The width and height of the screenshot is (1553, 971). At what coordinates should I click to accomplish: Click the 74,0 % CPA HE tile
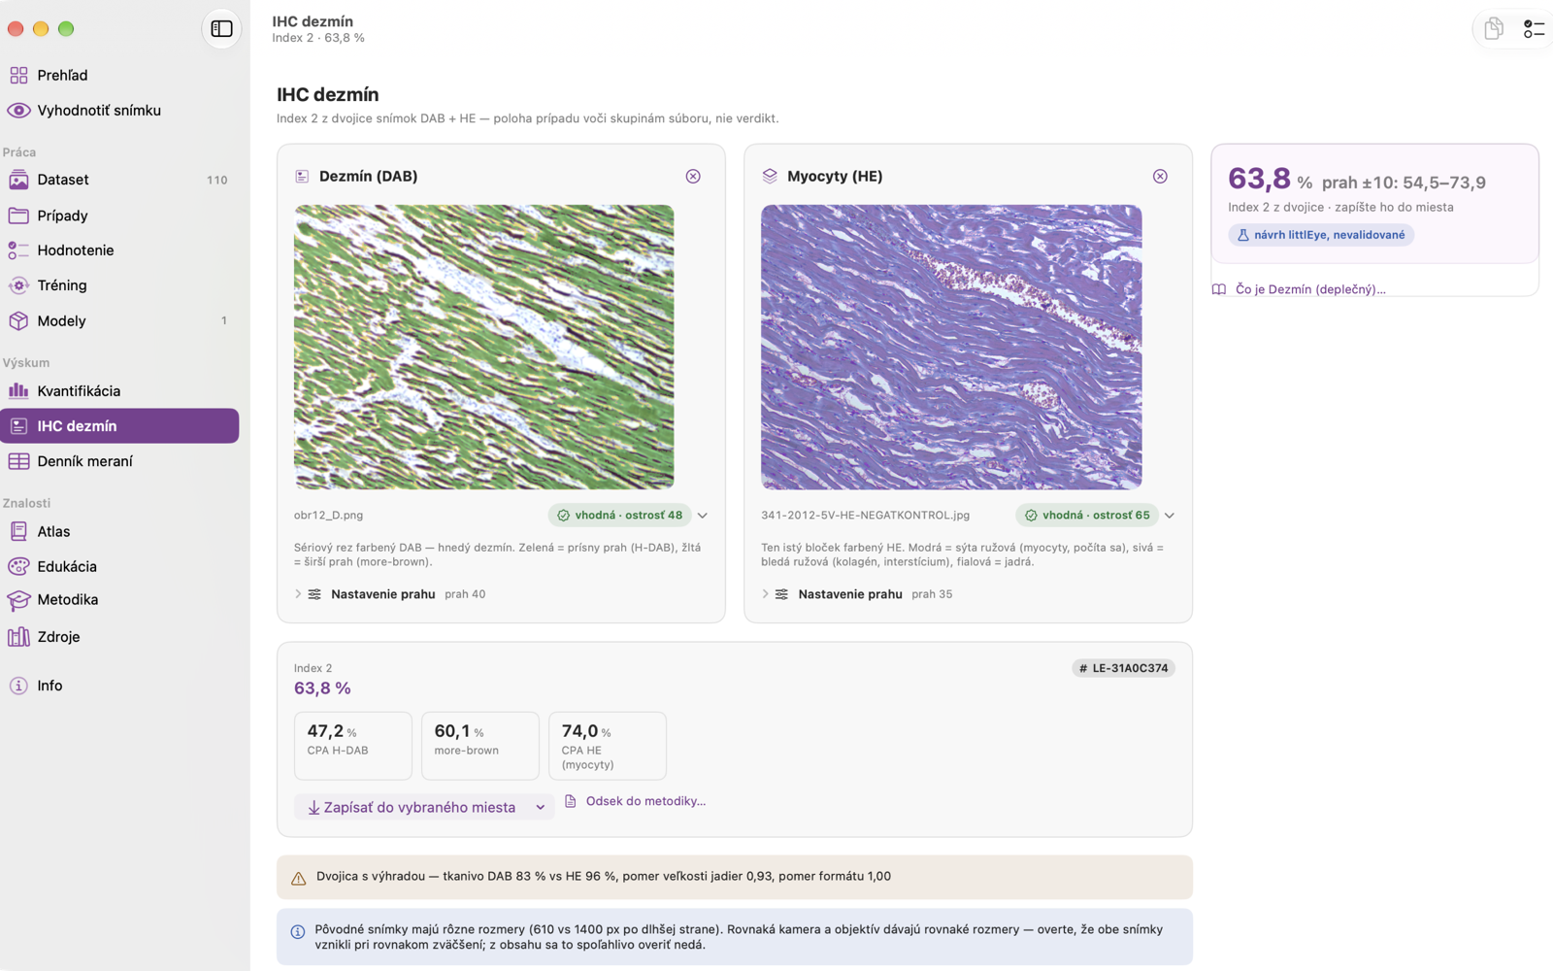point(608,746)
